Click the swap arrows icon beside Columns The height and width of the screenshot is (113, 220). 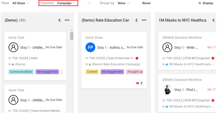89,3
